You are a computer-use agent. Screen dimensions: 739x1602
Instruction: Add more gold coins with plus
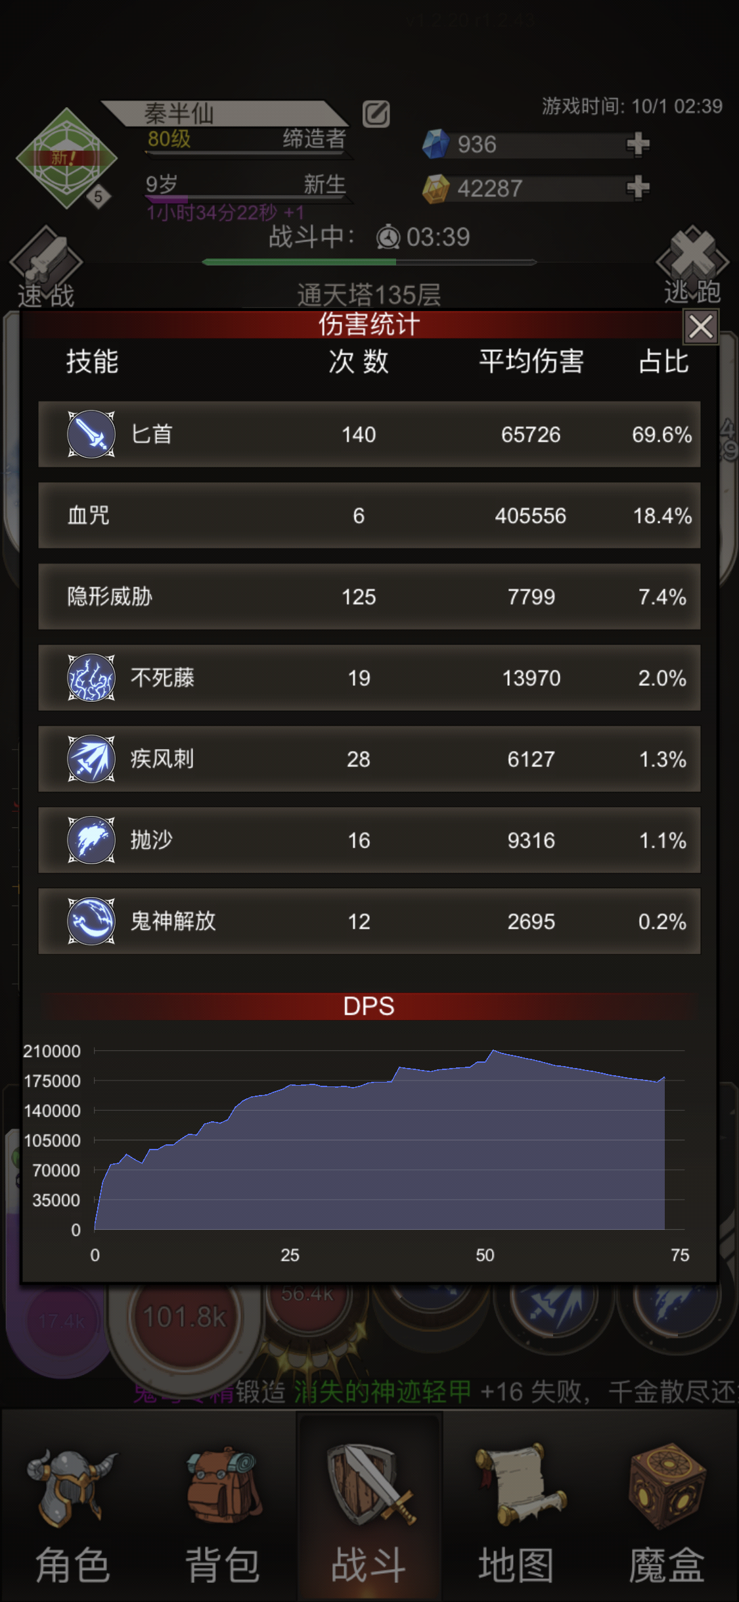[637, 187]
